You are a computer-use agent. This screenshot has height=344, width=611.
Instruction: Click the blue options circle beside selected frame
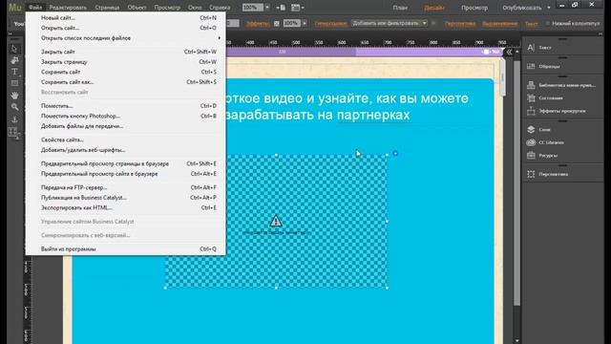click(395, 153)
